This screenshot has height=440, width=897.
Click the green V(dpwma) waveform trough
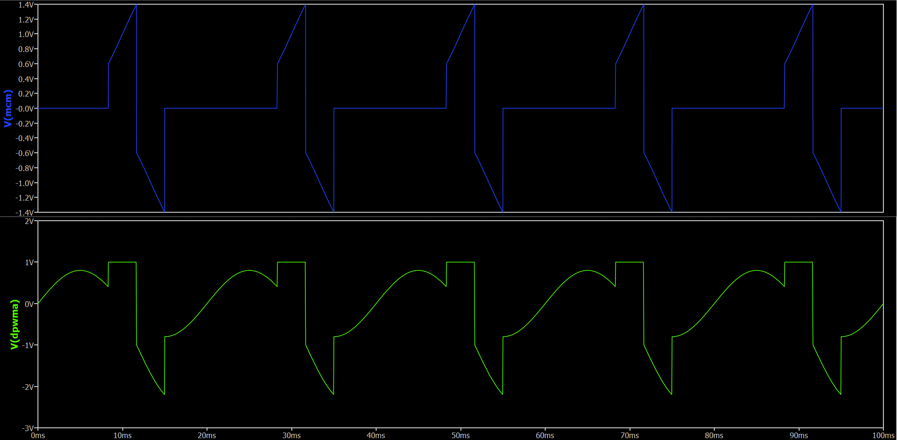163,394
